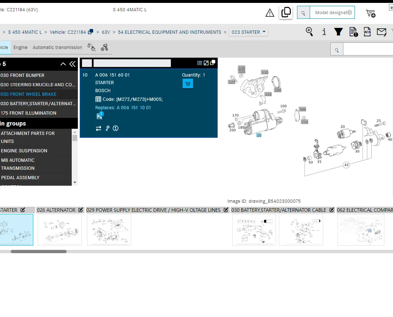The height and width of the screenshot is (317, 393).
Task: Click the document with exclamation icon
Action: (354, 32)
